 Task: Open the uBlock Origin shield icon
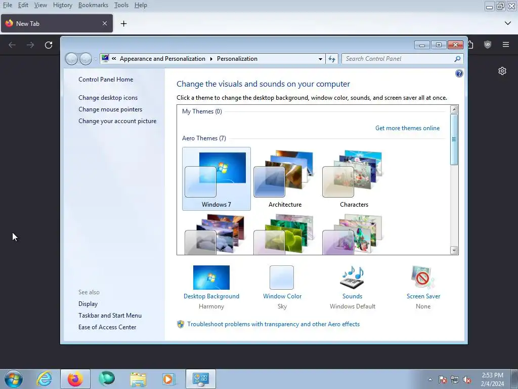487,45
